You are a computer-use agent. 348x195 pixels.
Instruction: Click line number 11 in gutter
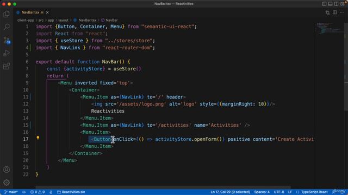[x=26, y=97]
